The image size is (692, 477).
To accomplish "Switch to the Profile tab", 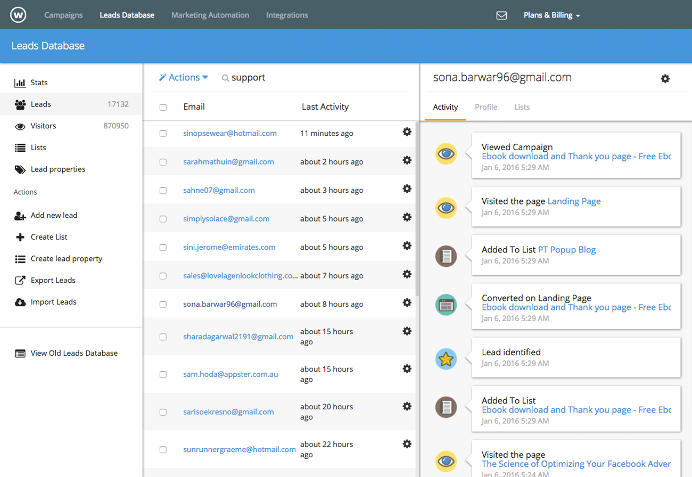I will [x=485, y=107].
